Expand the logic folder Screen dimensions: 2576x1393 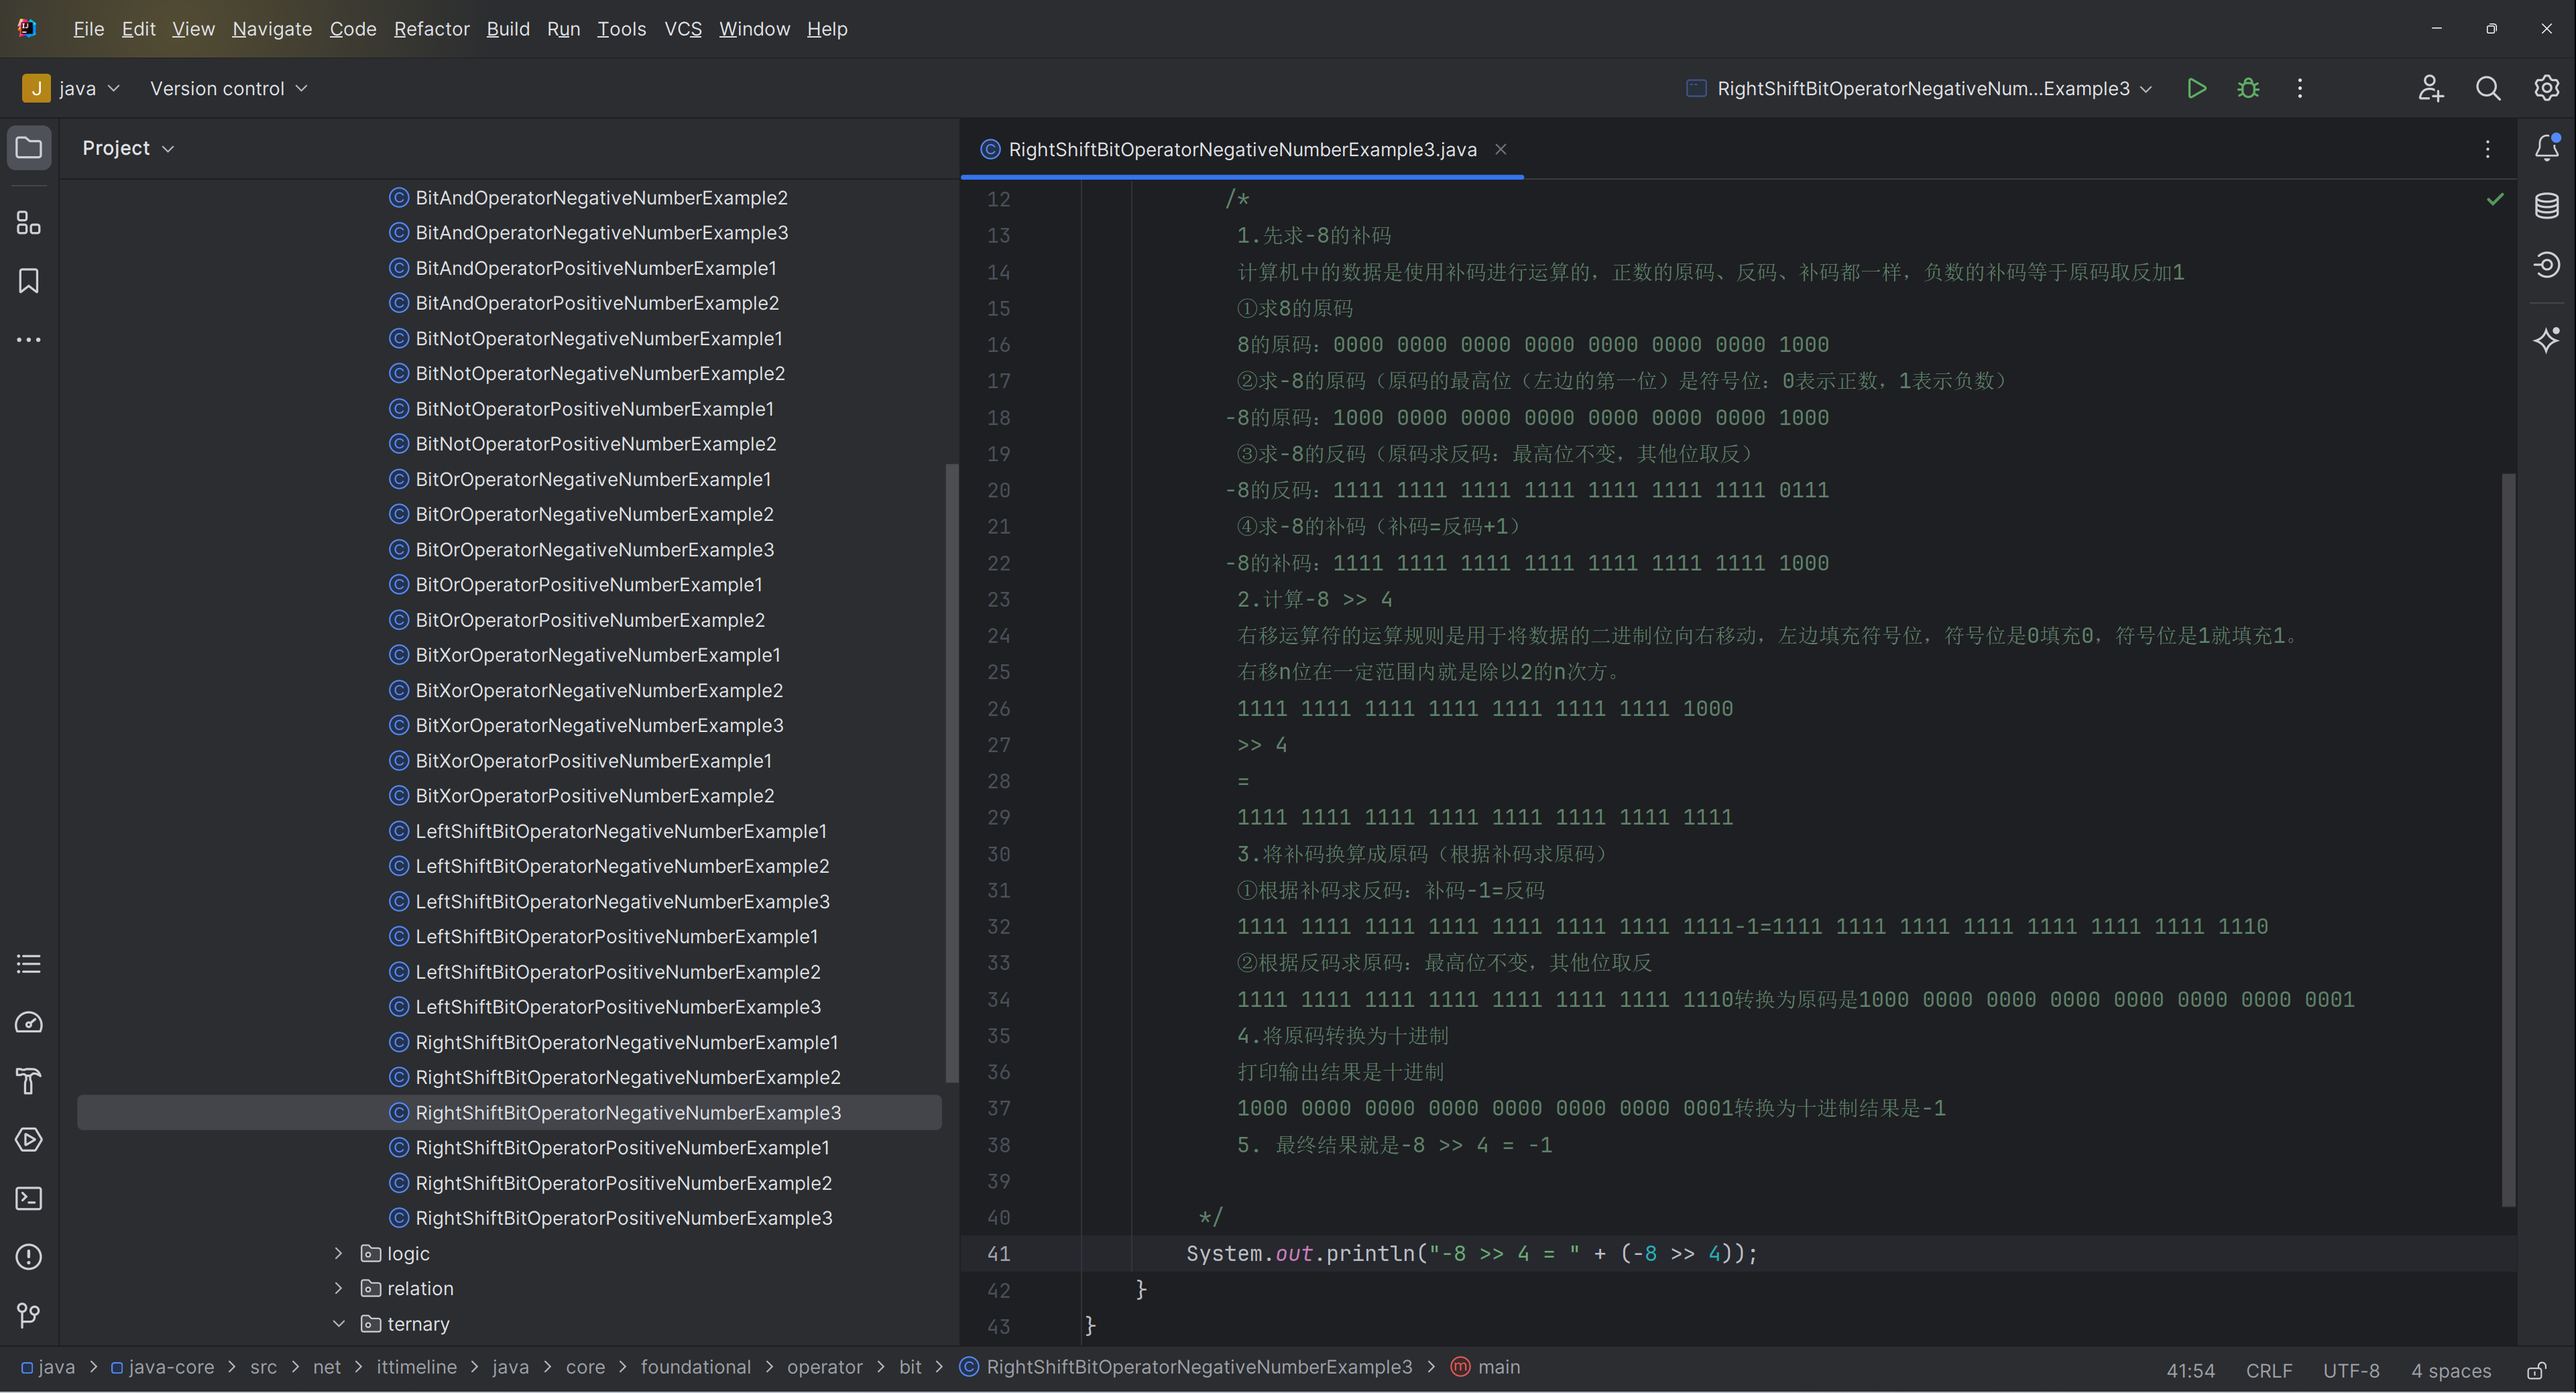pos(338,1253)
